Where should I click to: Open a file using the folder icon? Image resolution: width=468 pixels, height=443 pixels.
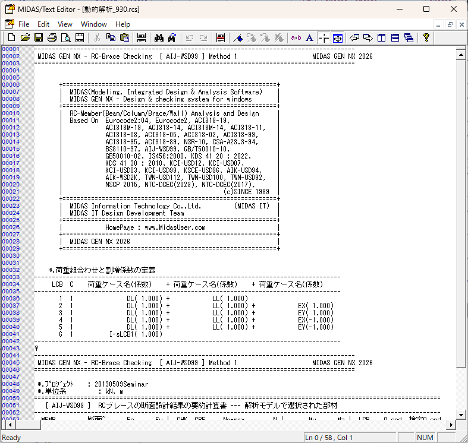(25, 38)
